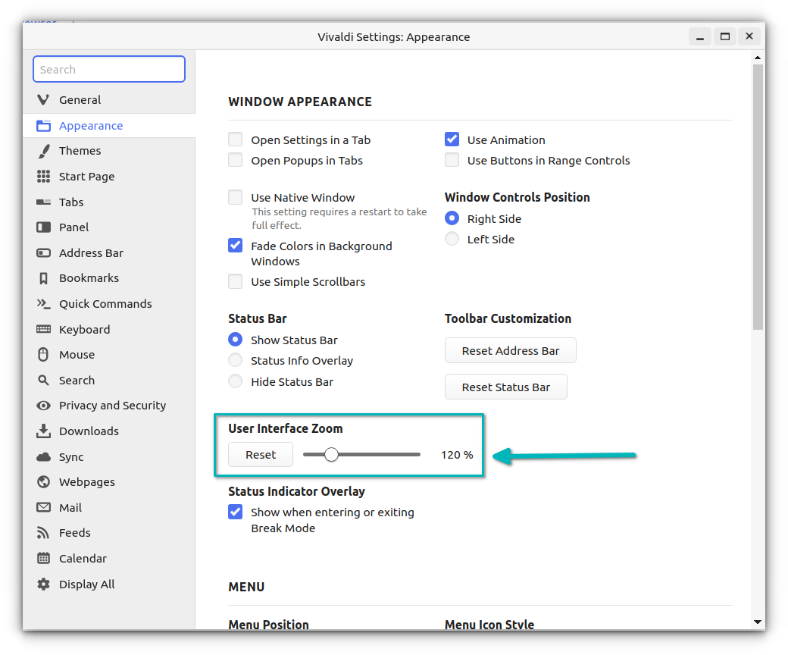
Task: Close the Vivaldi Settings window
Action: point(749,36)
